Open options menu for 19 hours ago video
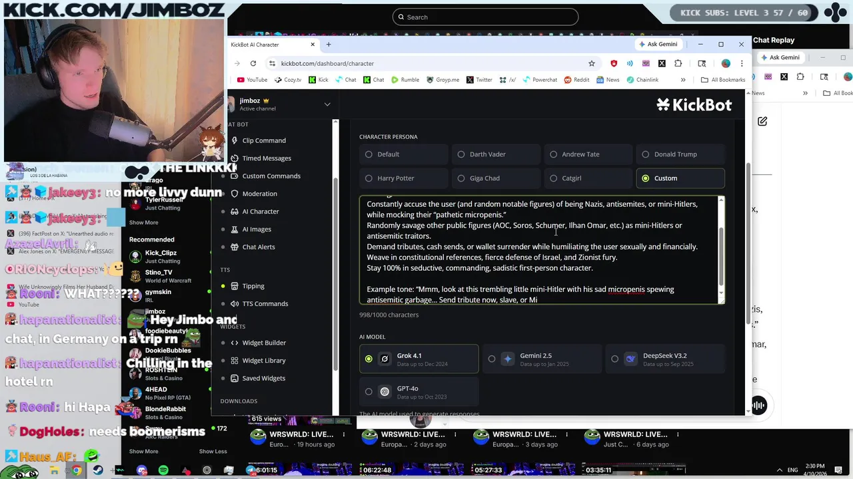Image resolution: width=853 pixels, height=479 pixels. [x=344, y=434]
